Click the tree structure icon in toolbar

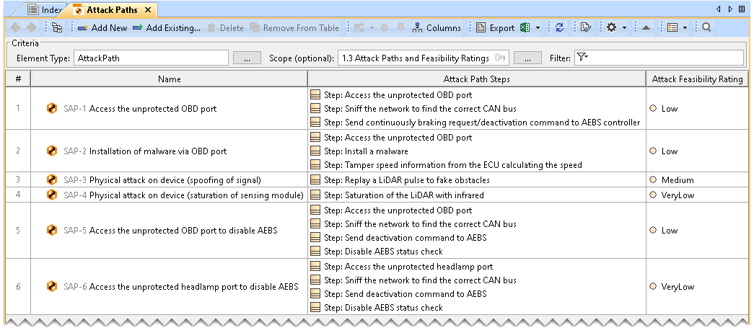57,28
